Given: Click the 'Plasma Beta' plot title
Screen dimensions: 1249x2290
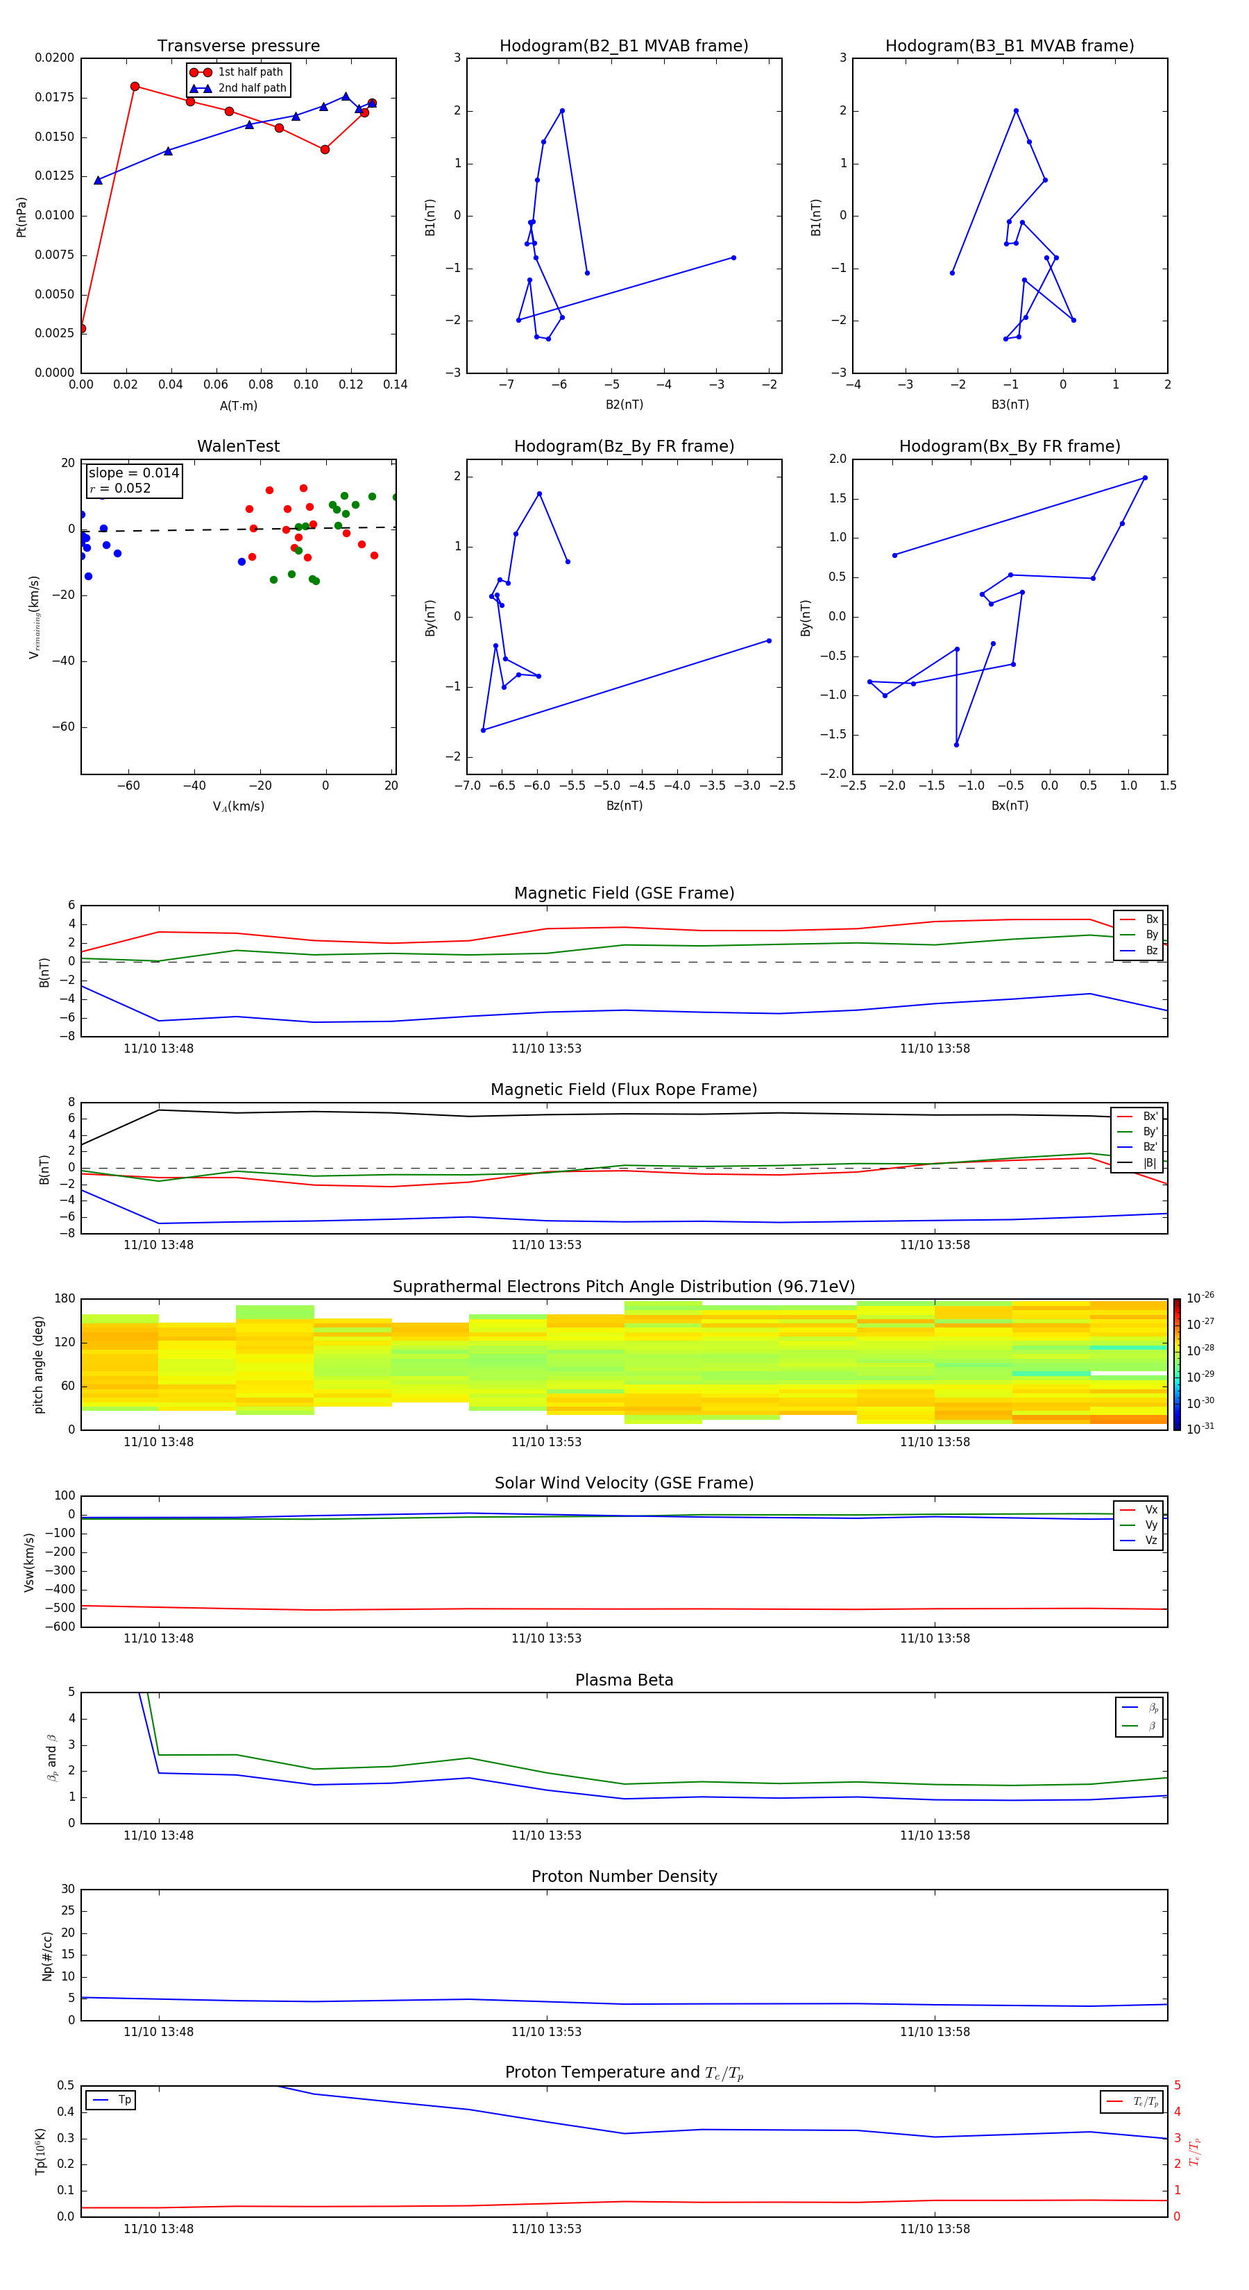Looking at the screenshot, I should point(624,1681).
